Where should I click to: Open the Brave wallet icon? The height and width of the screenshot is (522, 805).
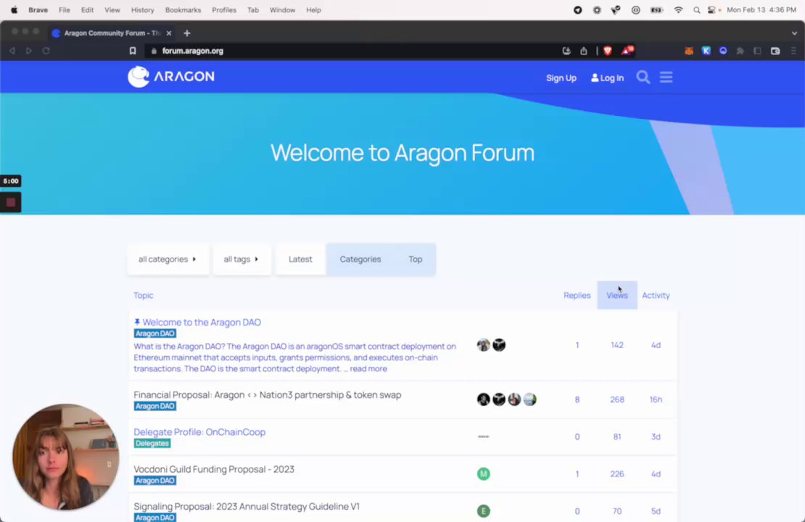point(775,51)
